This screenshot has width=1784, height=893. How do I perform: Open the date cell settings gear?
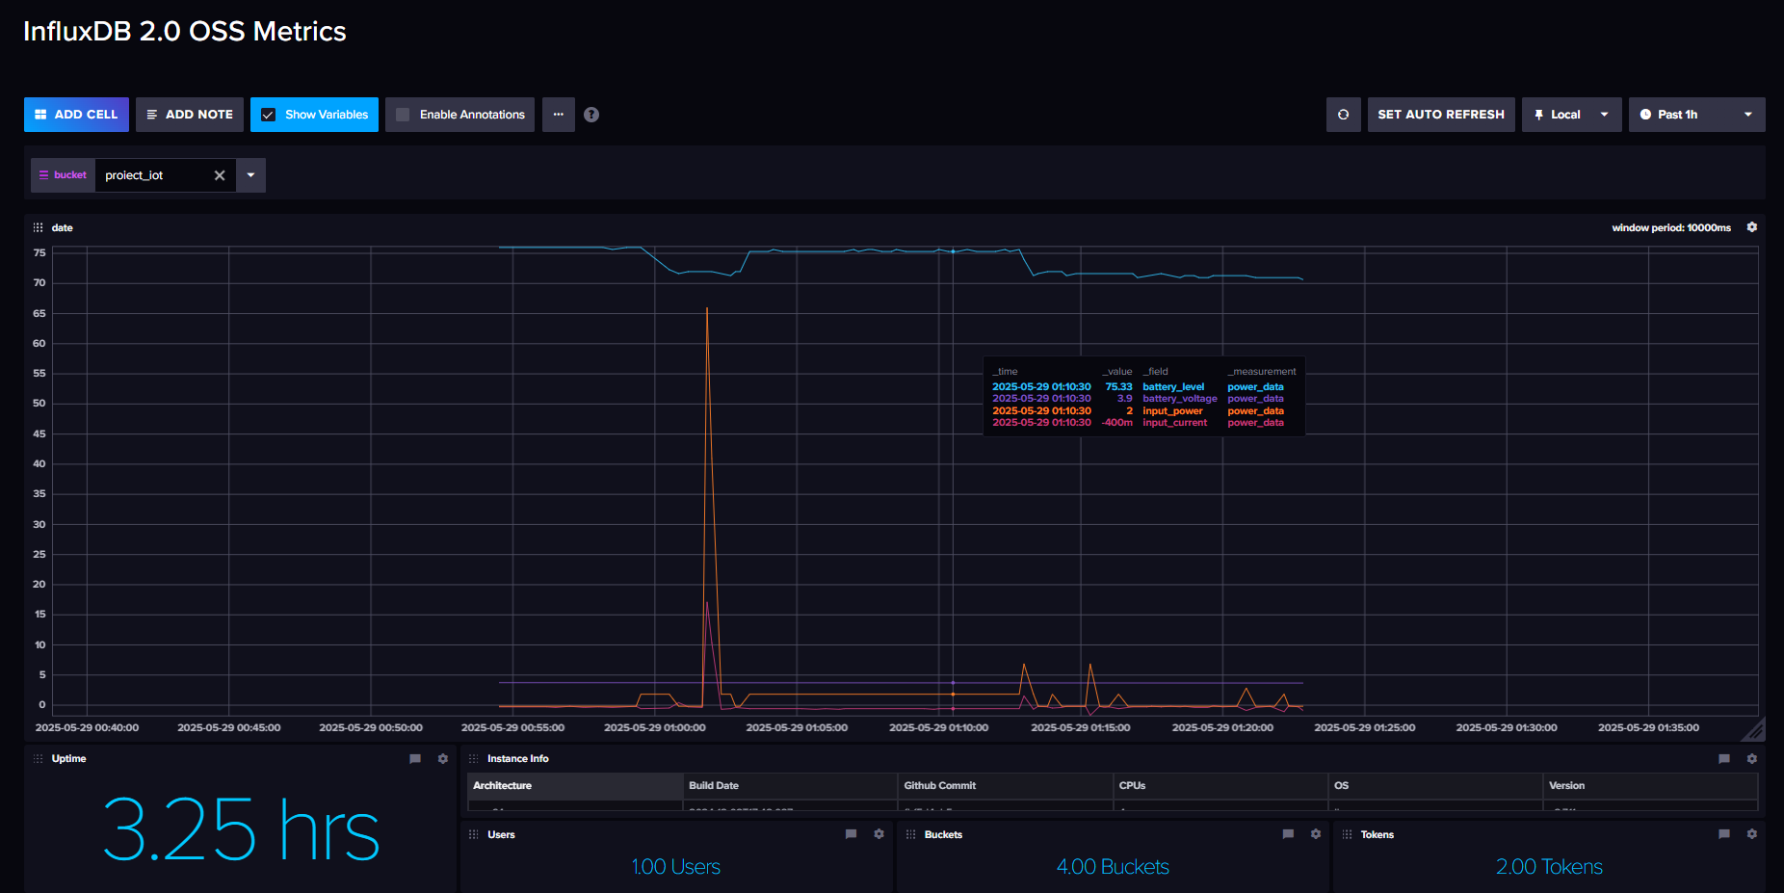(1752, 227)
